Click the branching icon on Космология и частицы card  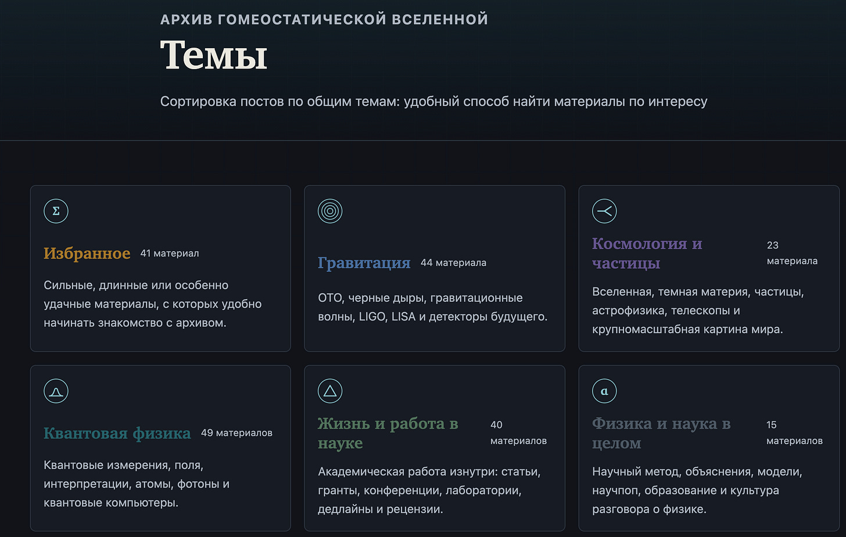[x=604, y=211]
